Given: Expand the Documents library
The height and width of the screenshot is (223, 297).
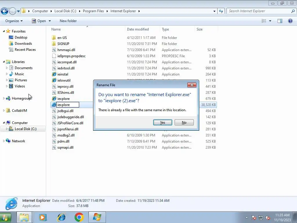Looking at the screenshot, I should coord(7,68).
